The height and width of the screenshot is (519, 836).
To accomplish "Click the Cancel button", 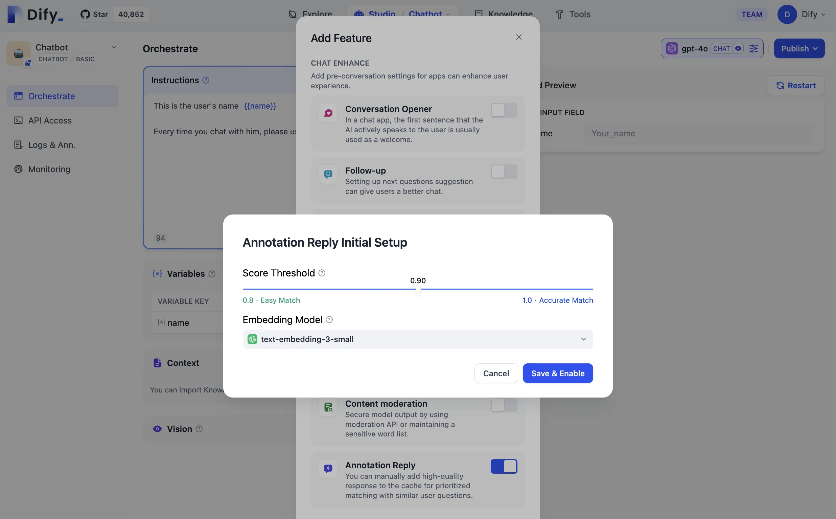I will pos(496,373).
